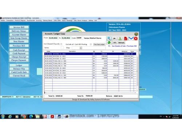Click Prev.Year Ledger button
This screenshot has height=136, width=182.
[x=99, y=44]
